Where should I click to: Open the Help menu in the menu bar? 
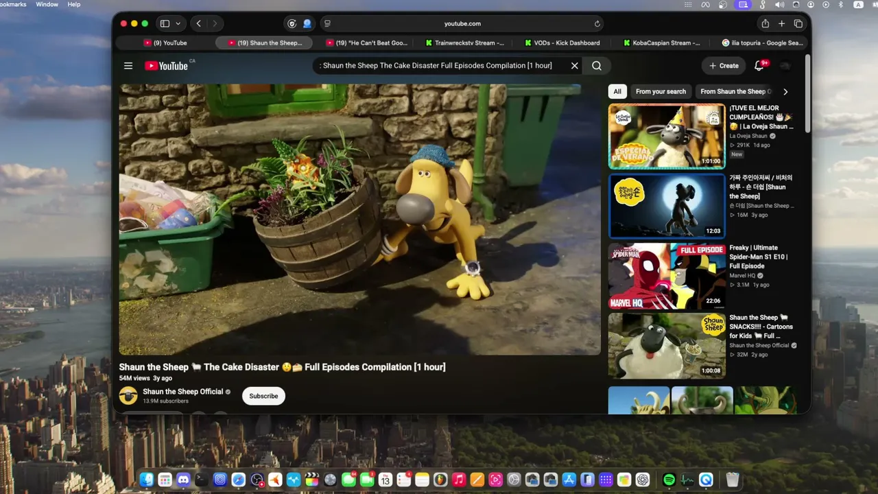point(74,4)
